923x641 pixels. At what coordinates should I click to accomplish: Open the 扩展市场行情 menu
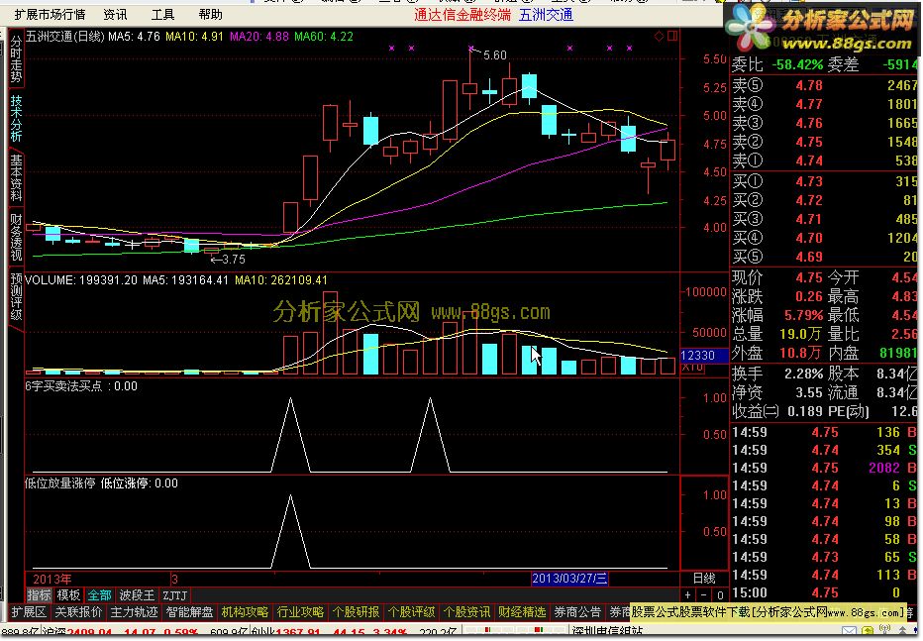50,14
